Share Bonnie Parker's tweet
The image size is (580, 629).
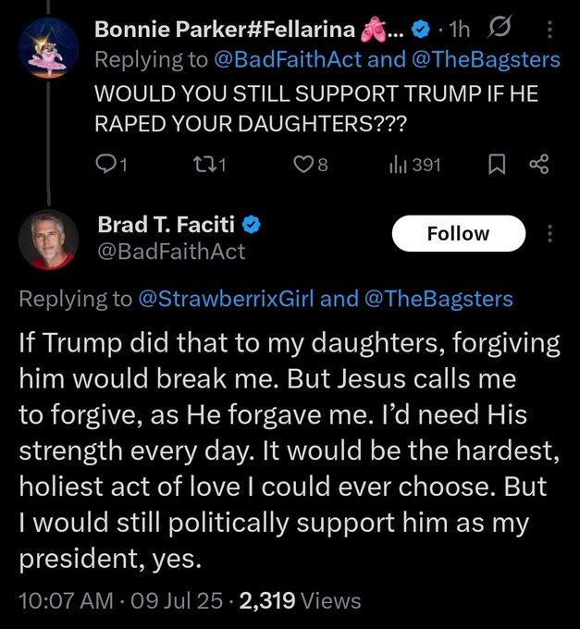point(538,165)
